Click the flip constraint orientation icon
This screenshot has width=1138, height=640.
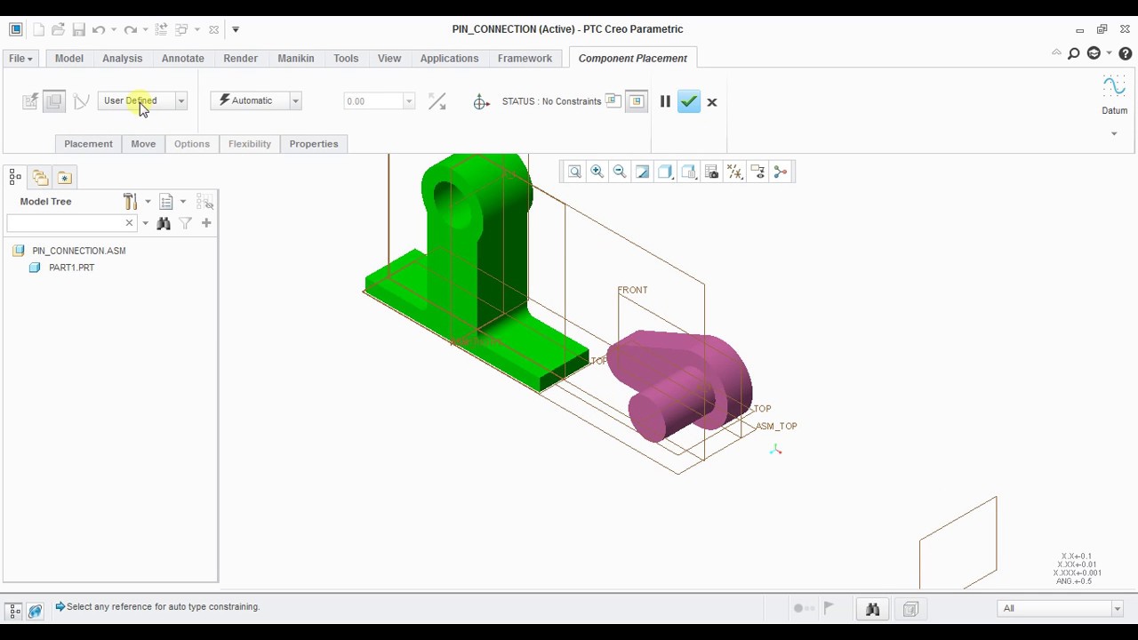pos(437,101)
